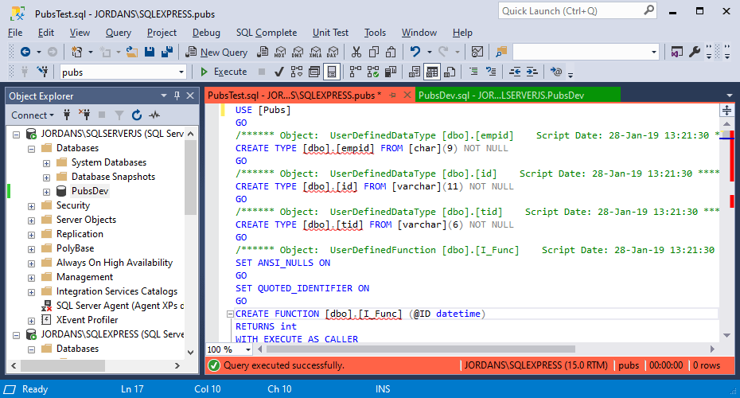Click the Copy icon in toolbar

click(x=374, y=52)
